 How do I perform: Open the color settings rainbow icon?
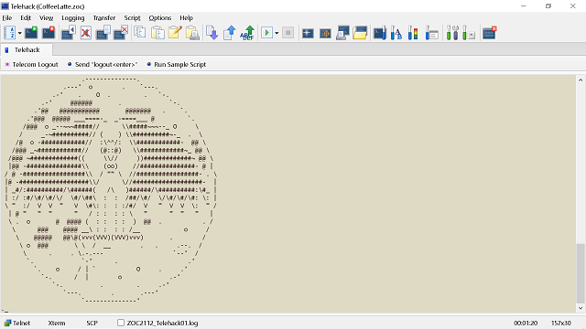[x=413, y=33]
